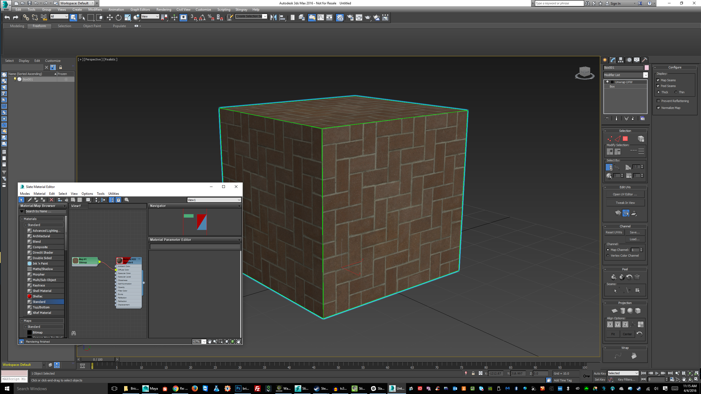Open the Graph Editors menu
This screenshot has height=394, width=701.
pyautogui.click(x=140, y=10)
